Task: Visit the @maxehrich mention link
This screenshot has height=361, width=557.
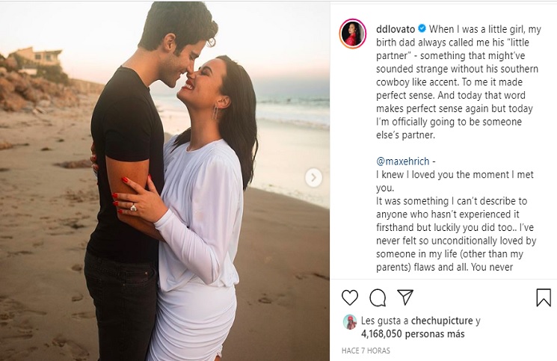Action: point(403,161)
